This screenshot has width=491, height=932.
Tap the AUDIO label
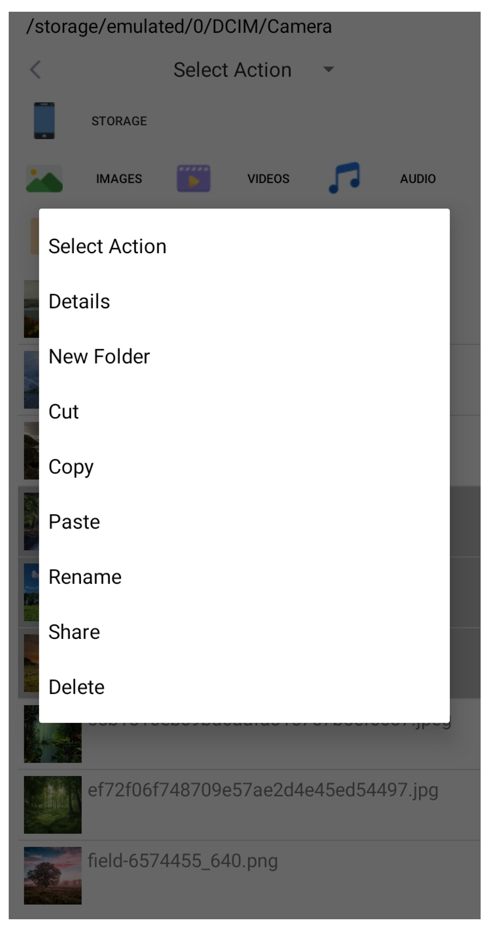418,179
